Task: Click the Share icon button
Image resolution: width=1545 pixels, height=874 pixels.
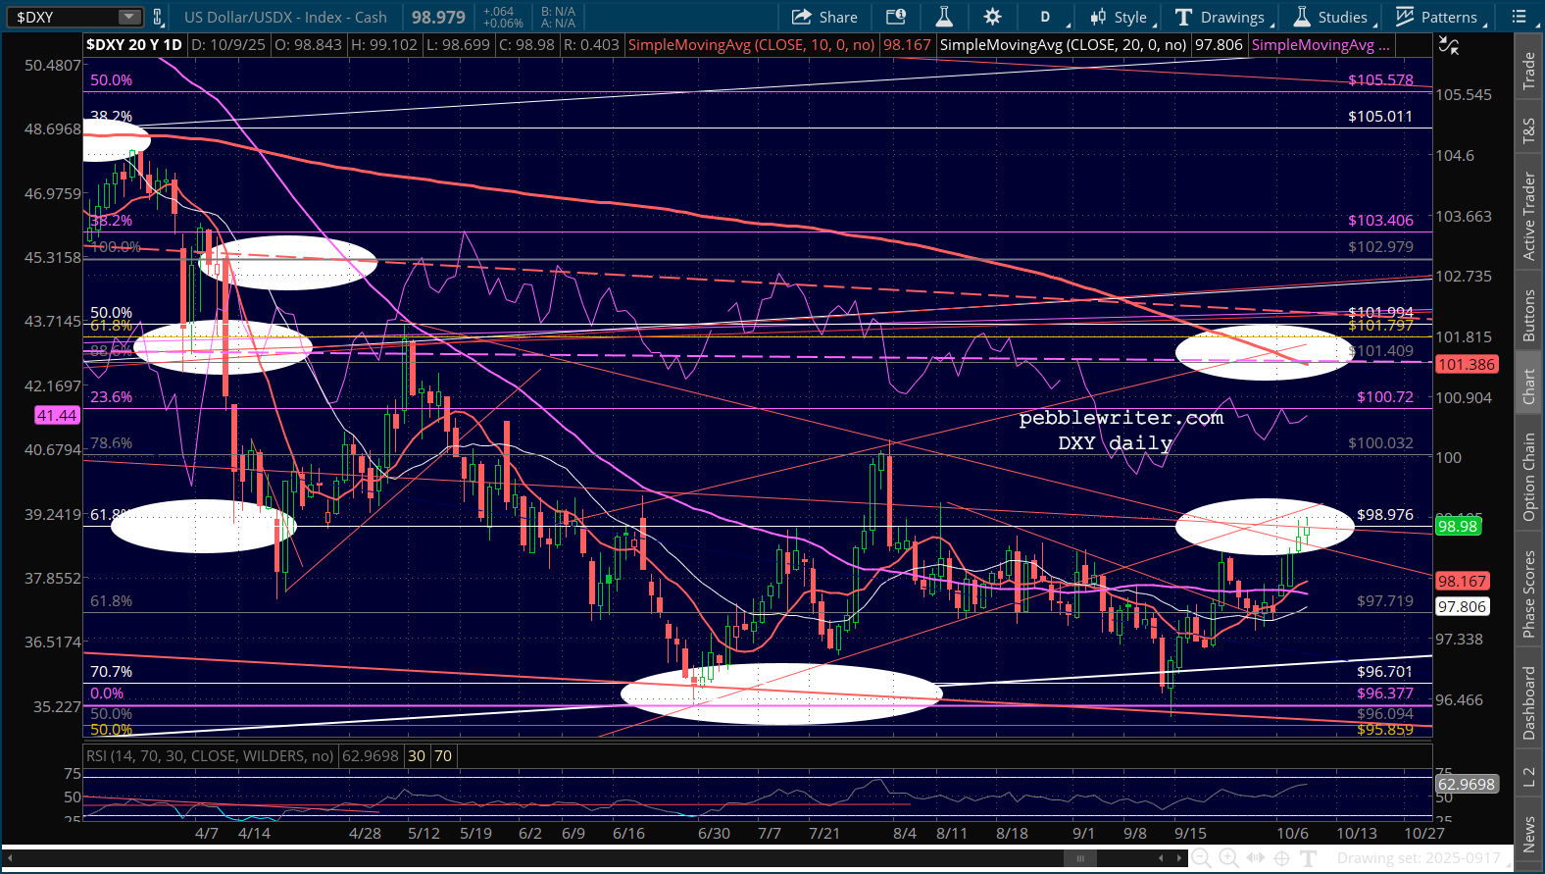Action: tap(824, 17)
